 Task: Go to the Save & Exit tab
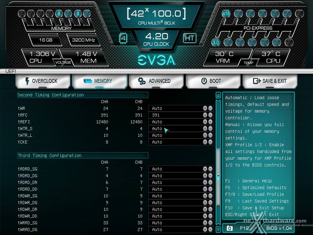click(270, 81)
